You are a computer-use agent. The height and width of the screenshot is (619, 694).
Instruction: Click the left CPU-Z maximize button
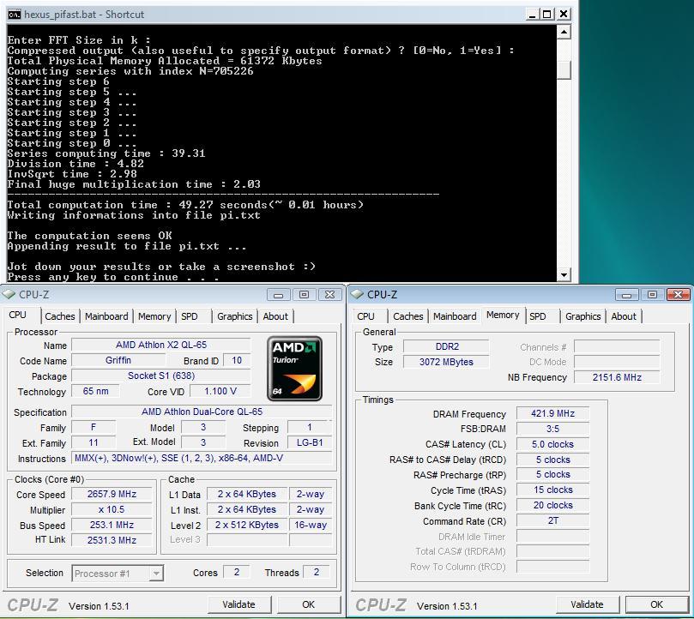coord(304,295)
